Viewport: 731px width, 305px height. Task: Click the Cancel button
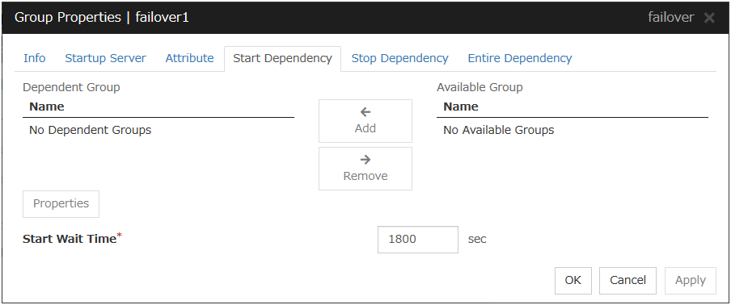pos(628,280)
